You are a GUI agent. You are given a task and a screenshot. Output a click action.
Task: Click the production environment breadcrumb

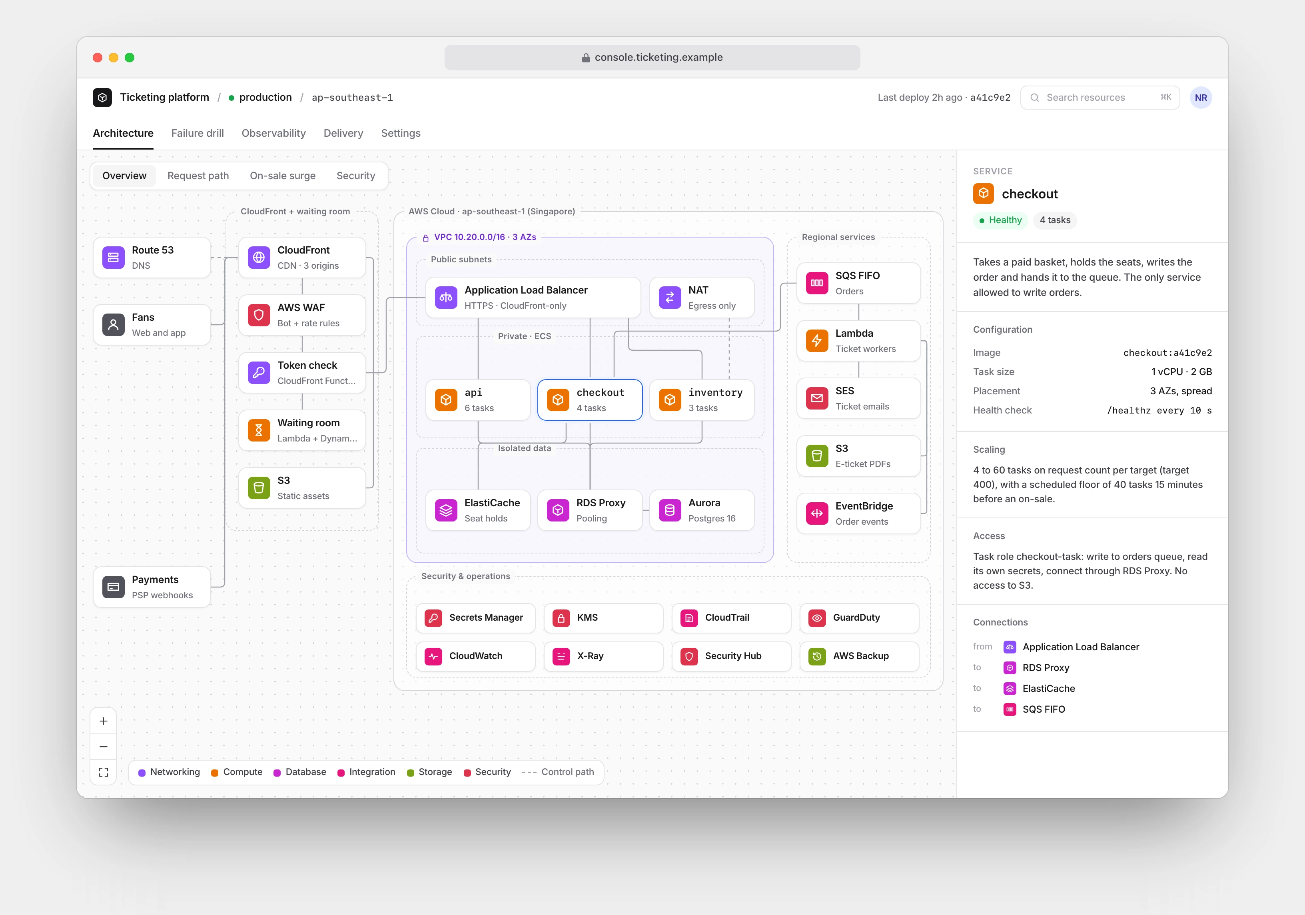coord(260,97)
